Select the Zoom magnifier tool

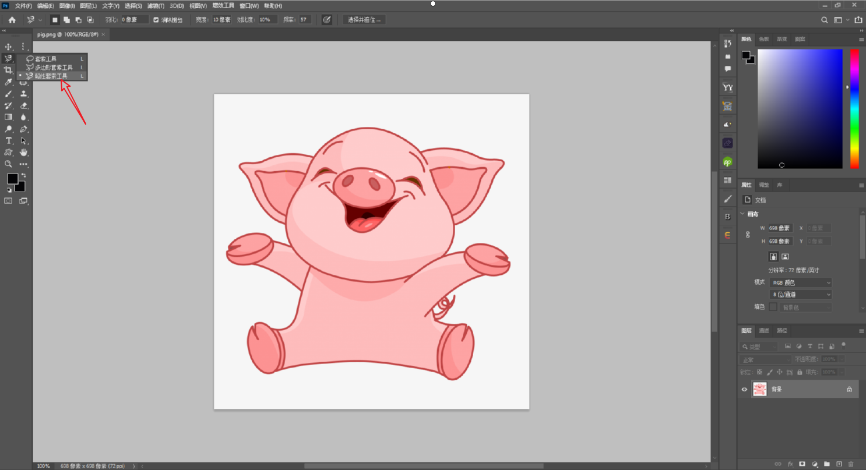click(x=8, y=164)
